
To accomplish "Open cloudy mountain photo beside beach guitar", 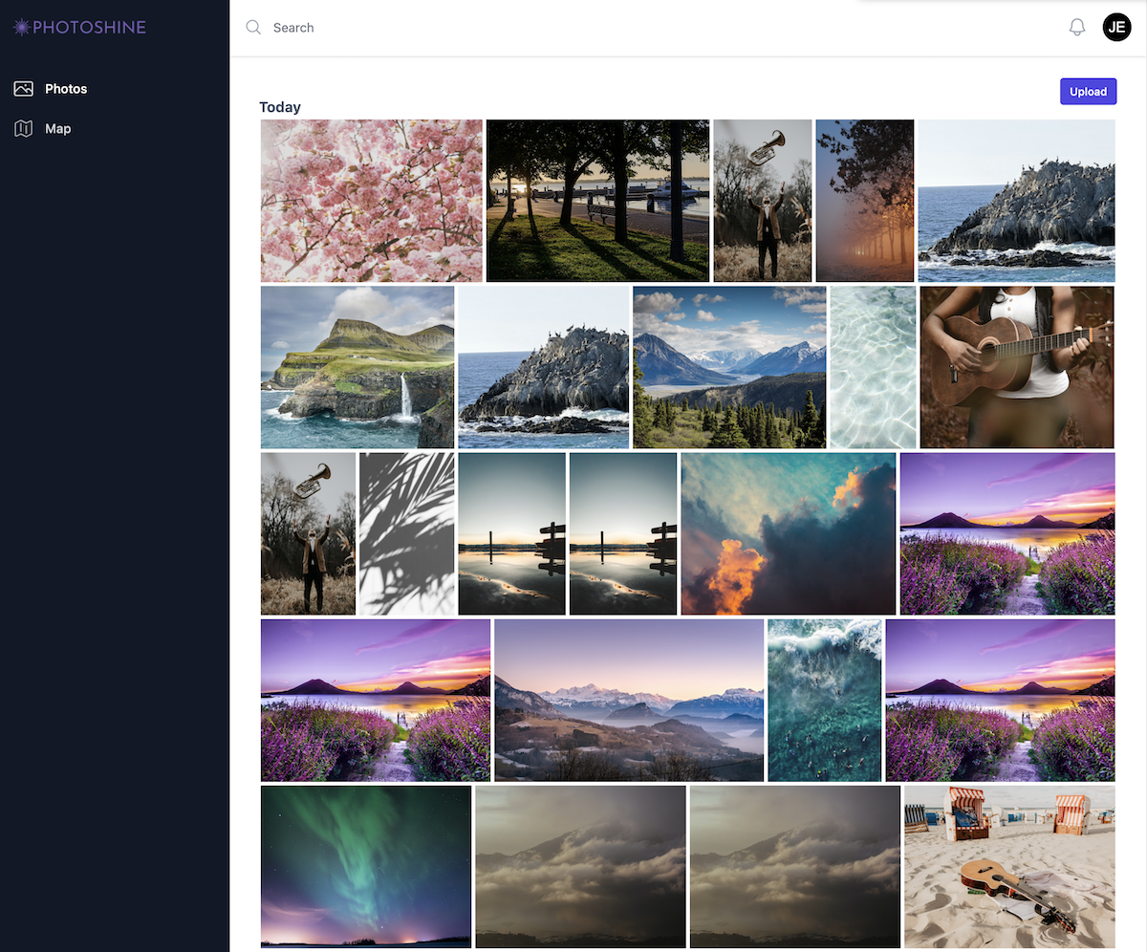I will (795, 867).
